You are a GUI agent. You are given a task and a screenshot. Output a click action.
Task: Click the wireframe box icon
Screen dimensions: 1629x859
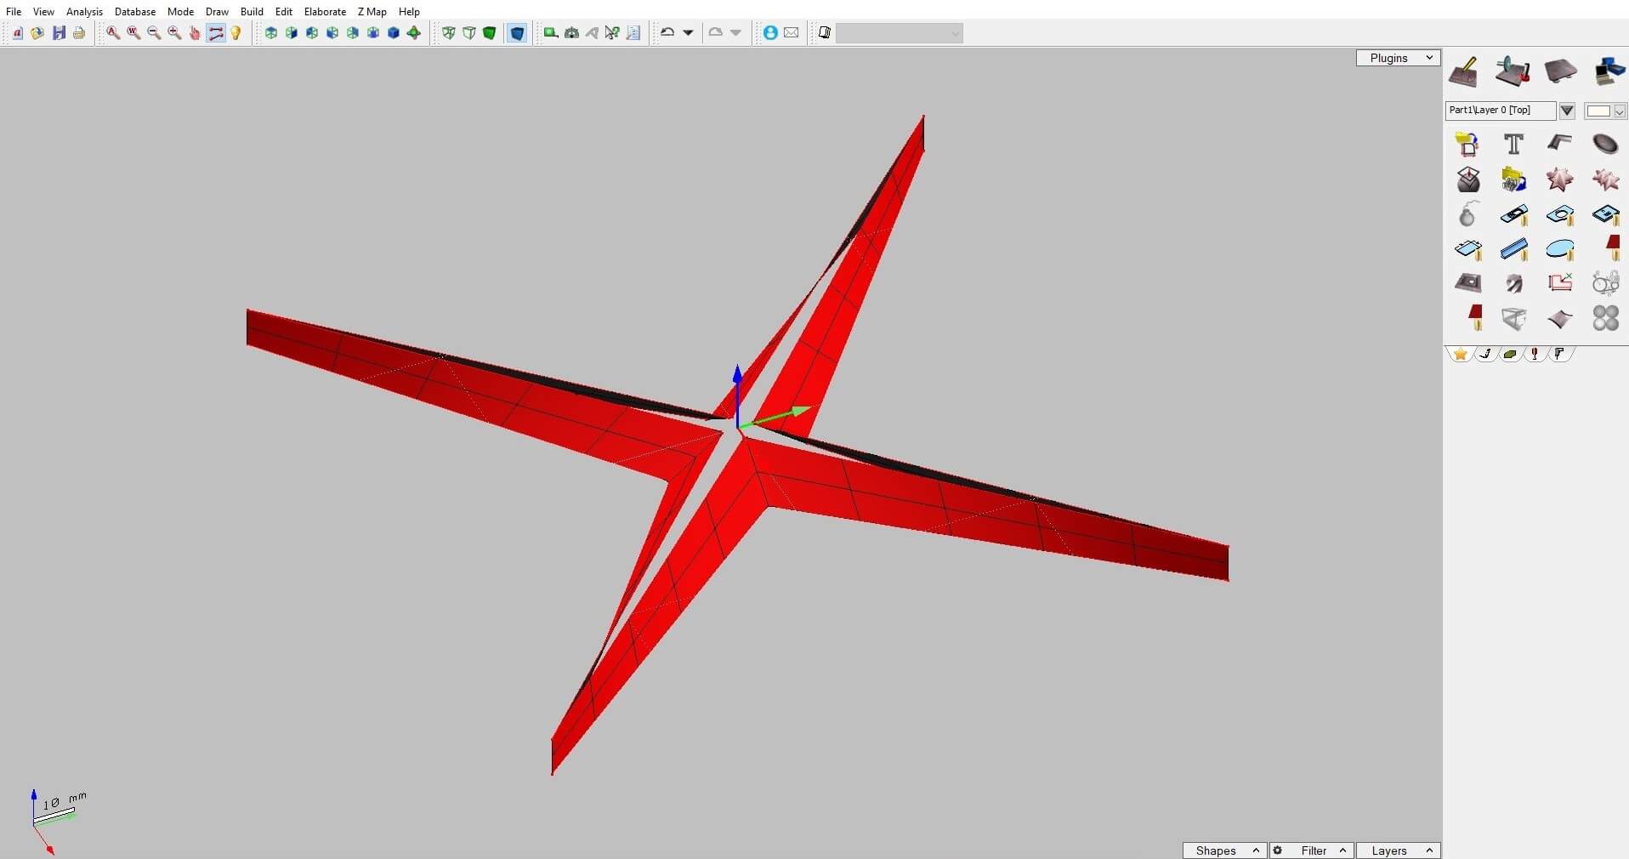1513,319
